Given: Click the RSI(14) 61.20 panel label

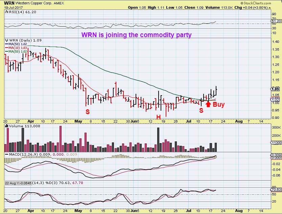Looking at the screenshot, I should tap(22, 12).
